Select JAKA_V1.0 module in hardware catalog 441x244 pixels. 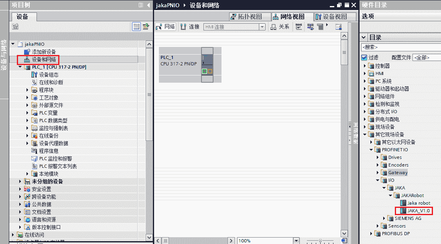tap(418, 211)
